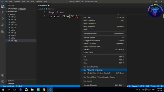164x92 pixels.
Task: Show hidden system tray icons
Action: [x=137, y=90]
